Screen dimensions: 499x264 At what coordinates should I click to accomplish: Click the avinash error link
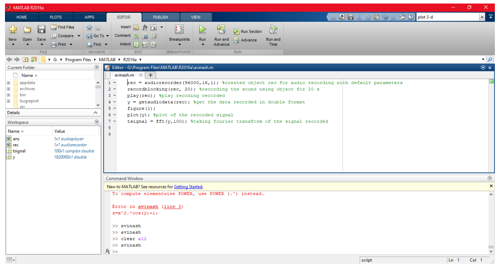pyautogui.click(x=148, y=207)
